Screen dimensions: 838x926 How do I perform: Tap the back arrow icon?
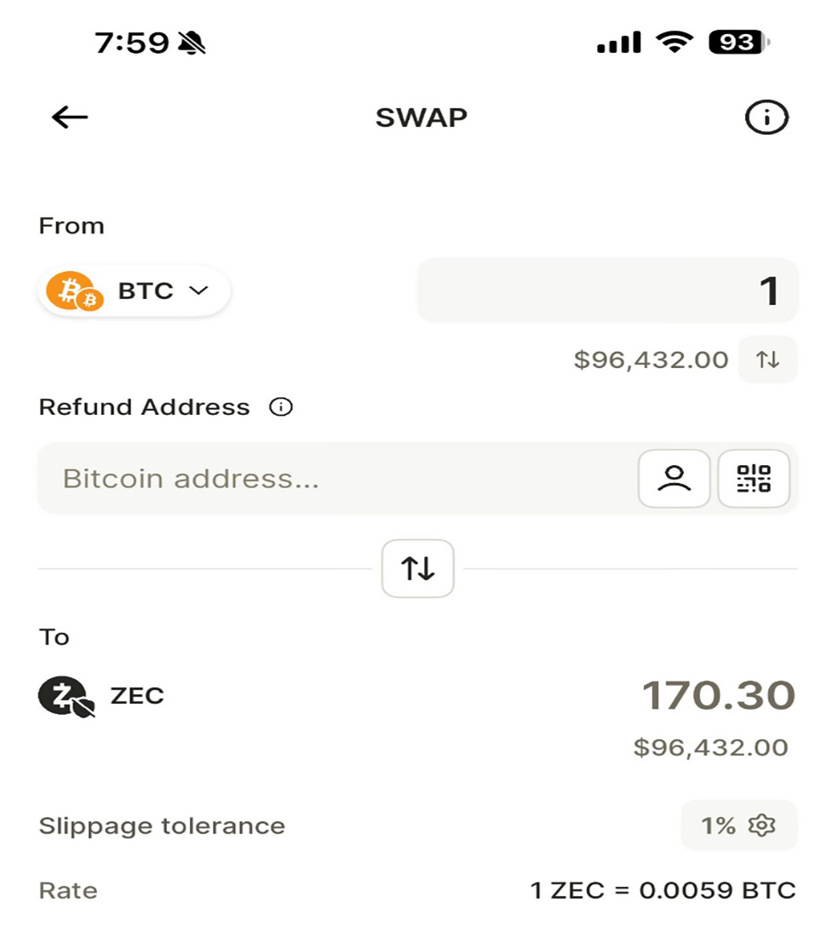click(x=70, y=118)
